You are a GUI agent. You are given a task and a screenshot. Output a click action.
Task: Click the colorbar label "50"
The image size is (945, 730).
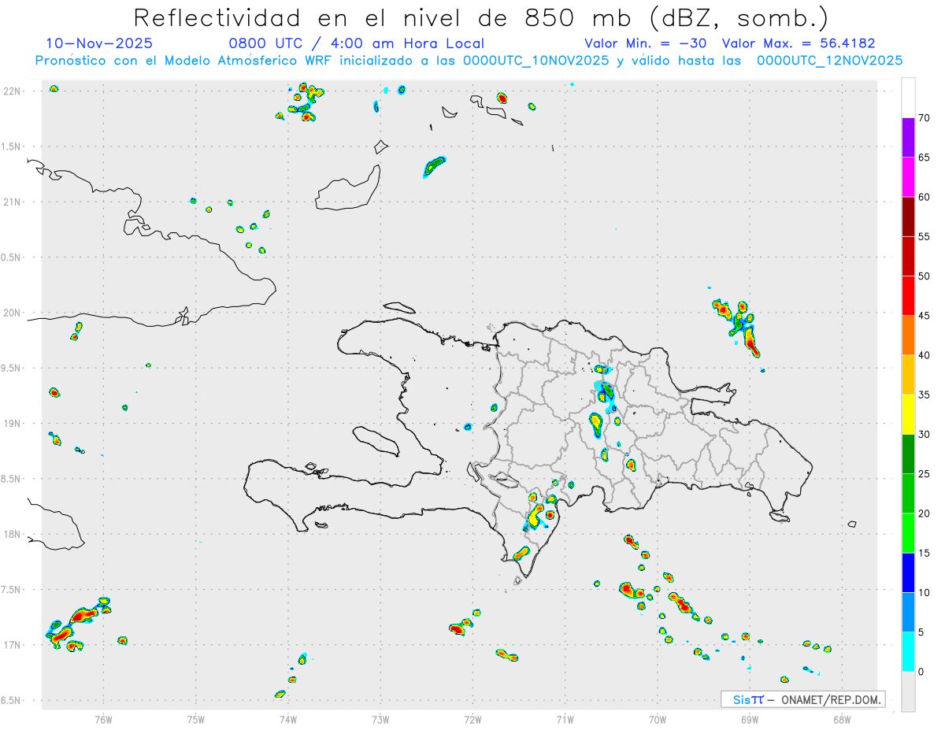click(x=925, y=276)
